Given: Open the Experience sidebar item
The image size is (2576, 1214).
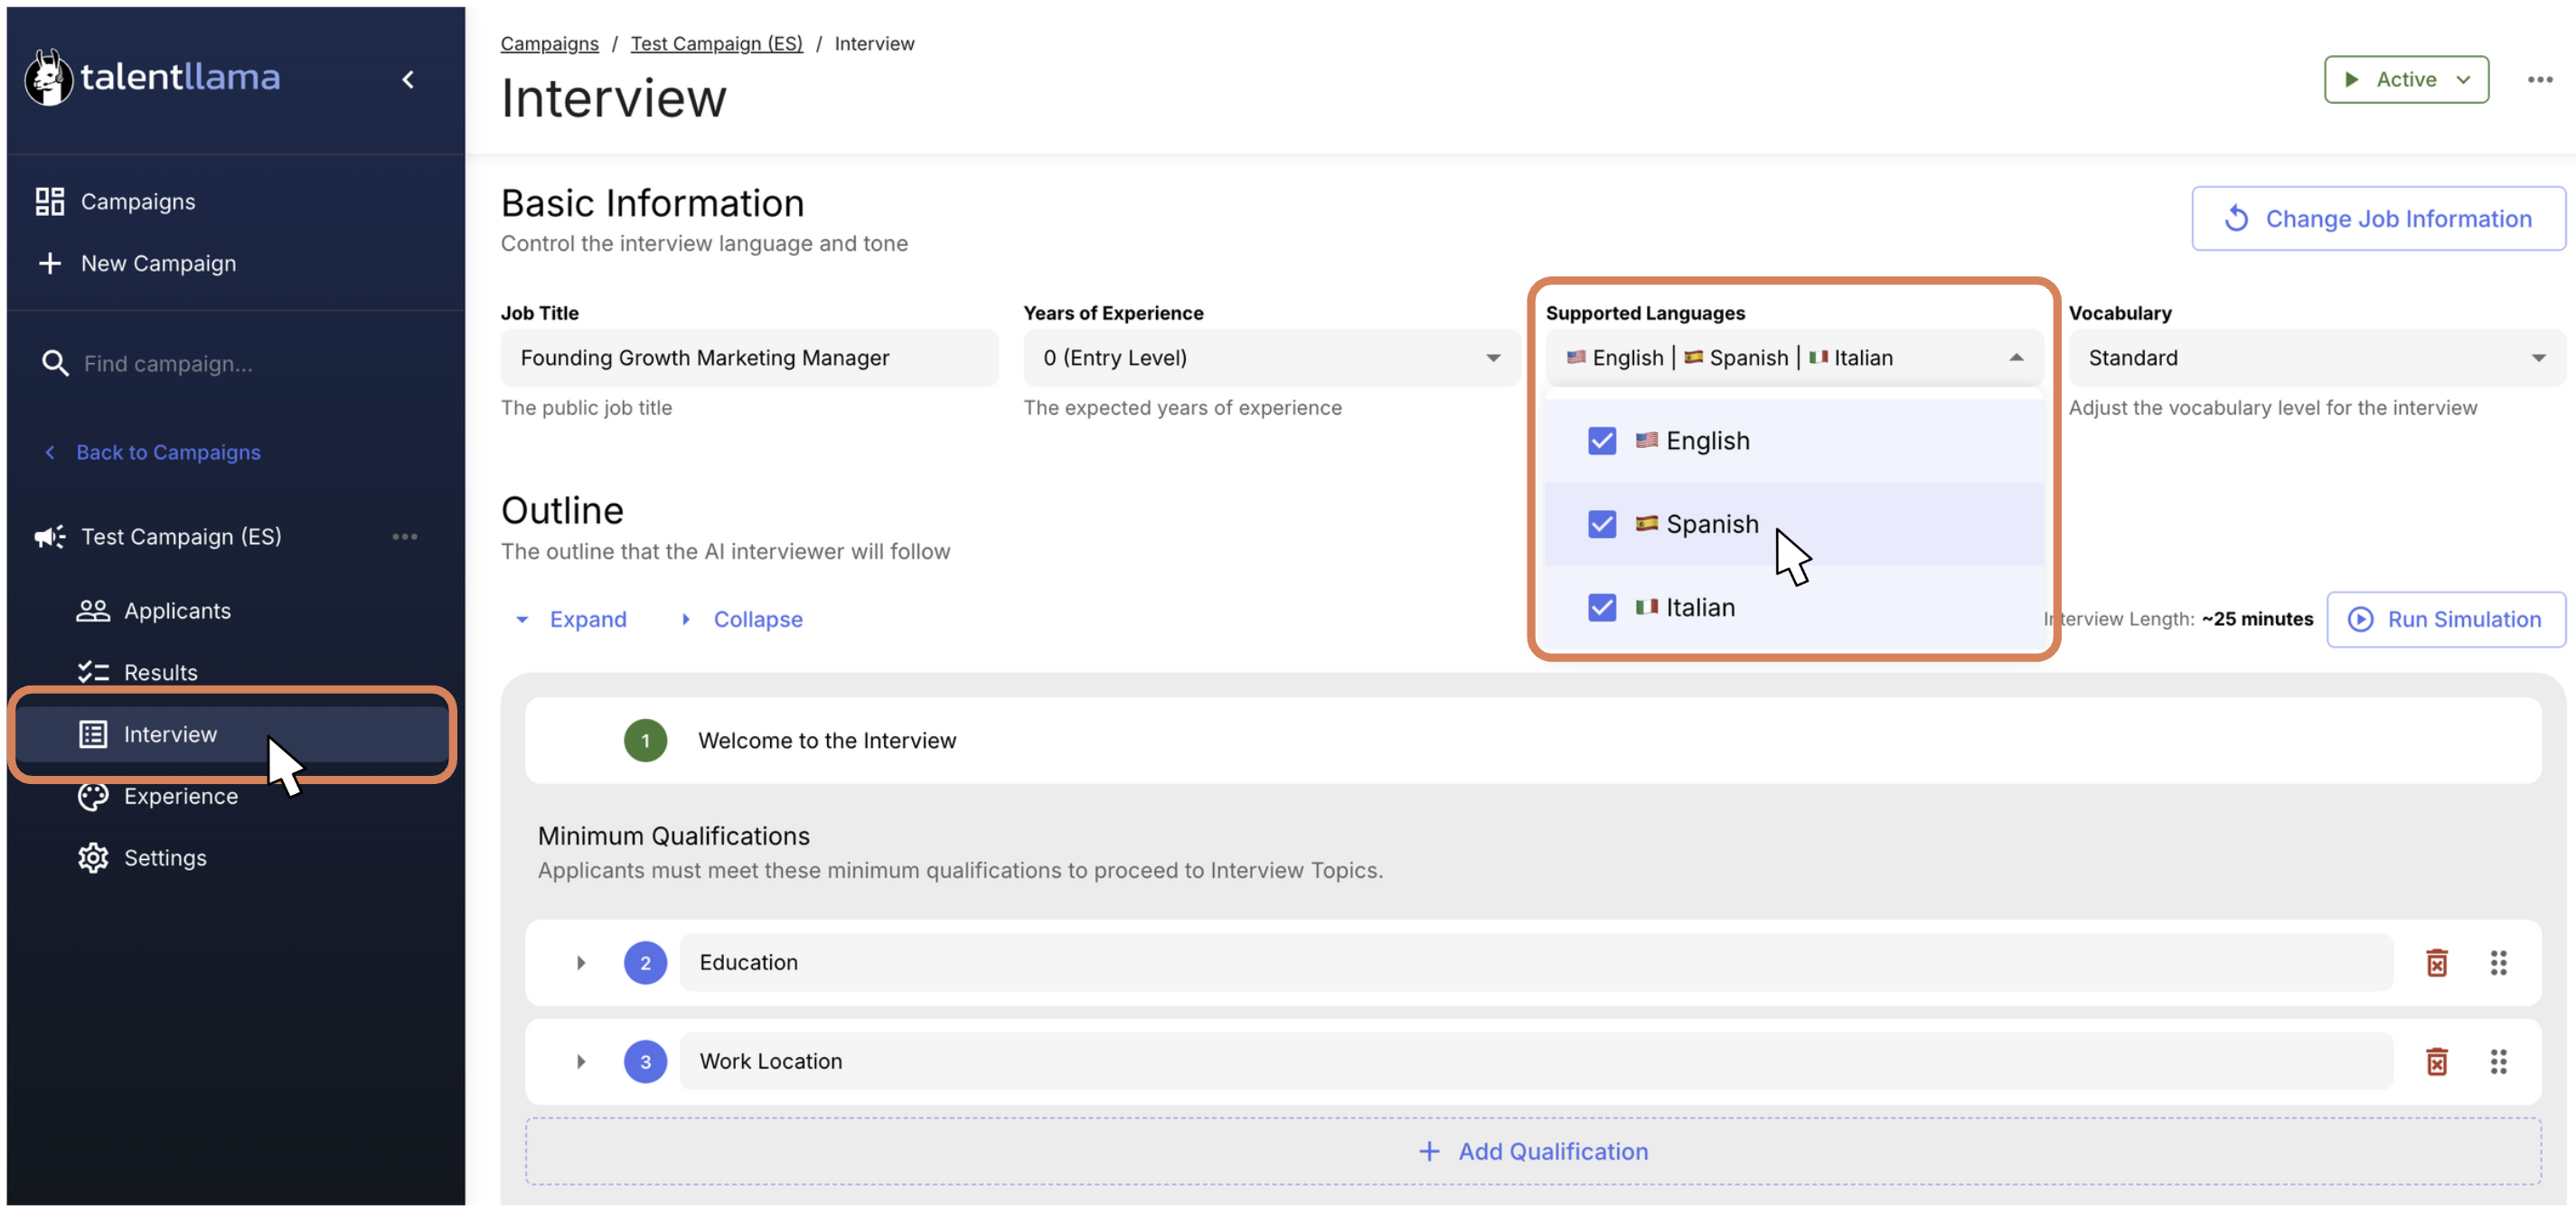Looking at the screenshot, I should (x=180, y=797).
